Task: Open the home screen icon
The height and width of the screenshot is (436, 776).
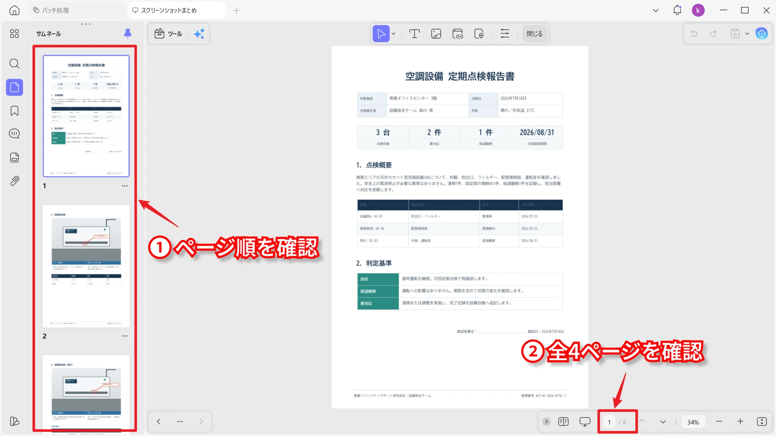Action: click(14, 10)
